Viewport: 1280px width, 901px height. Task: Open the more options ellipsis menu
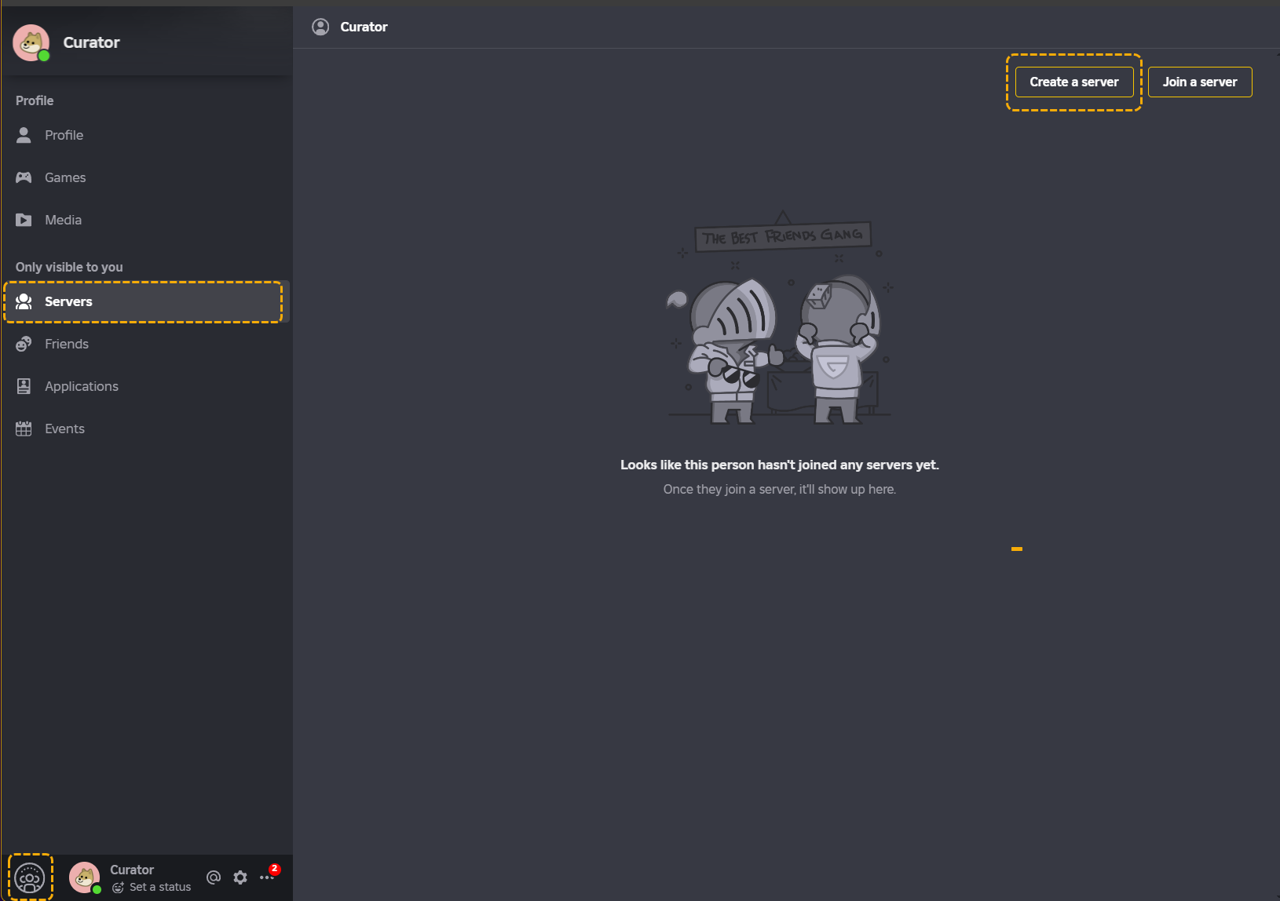click(x=267, y=877)
